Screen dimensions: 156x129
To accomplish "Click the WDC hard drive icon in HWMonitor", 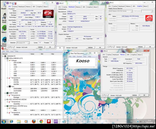I will click(7, 100).
